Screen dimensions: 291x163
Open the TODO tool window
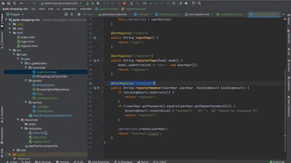coord(160,162)
